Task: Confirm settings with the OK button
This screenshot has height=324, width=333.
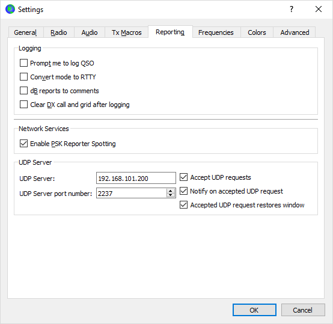Action: coord(254,310)
